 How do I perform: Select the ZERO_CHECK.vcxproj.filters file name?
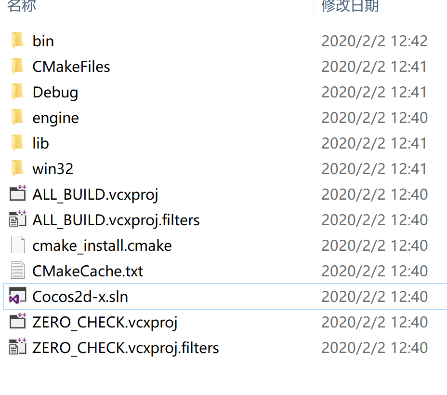(x=125, y=348)
